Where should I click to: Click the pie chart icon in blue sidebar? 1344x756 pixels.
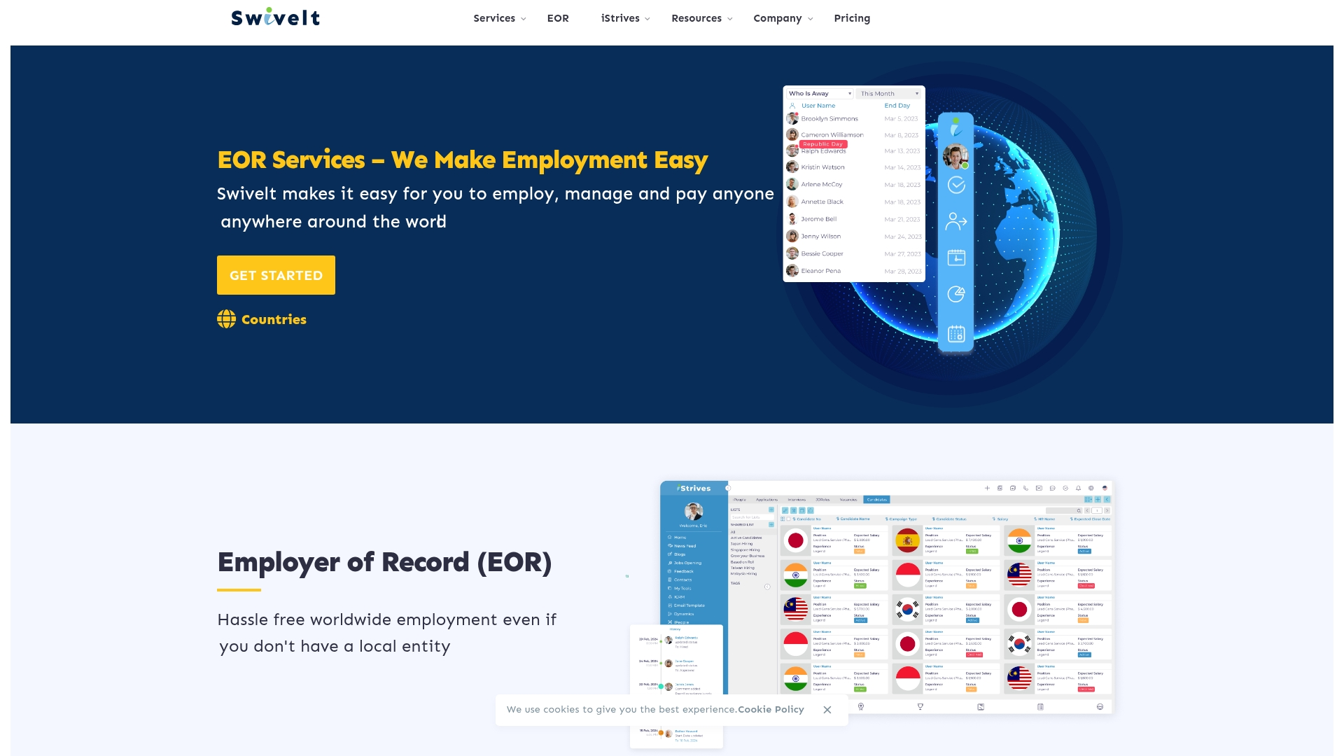(956, 294)
